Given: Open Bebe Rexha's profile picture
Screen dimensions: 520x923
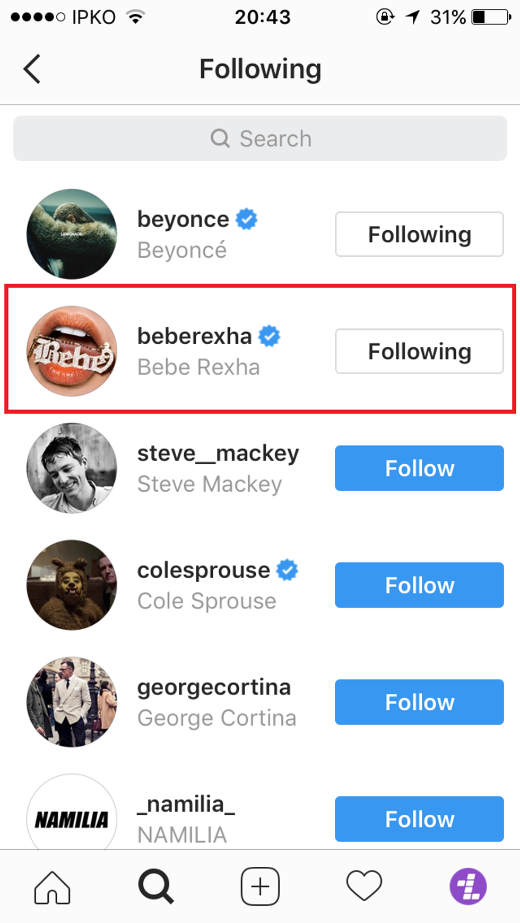Looking at the screenshot, I should click(72, 351).
